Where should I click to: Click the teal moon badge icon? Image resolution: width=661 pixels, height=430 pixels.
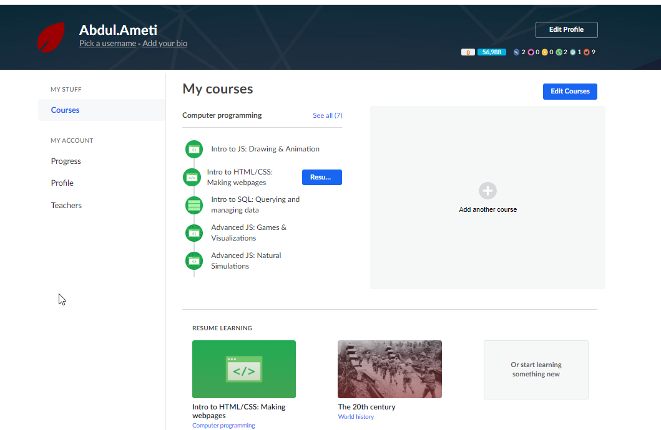[573, 52]
